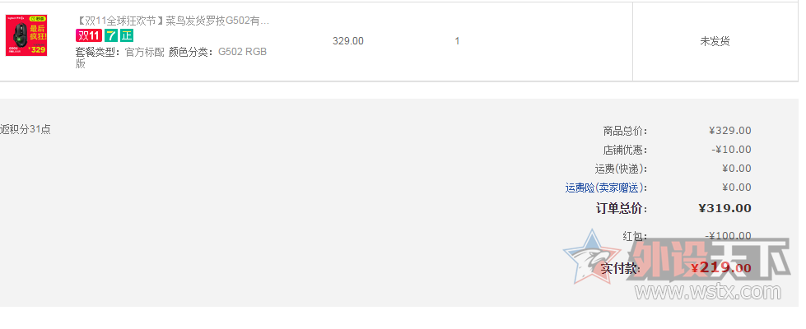This screenshot has width=806, height=329.
Task: Click the 未发货 shipping status
Action: 715,42
